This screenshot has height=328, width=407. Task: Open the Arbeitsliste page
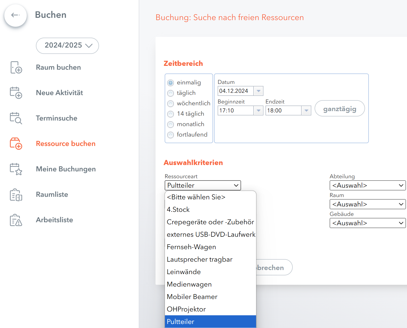pyautogui.click(x=54, y=220)
